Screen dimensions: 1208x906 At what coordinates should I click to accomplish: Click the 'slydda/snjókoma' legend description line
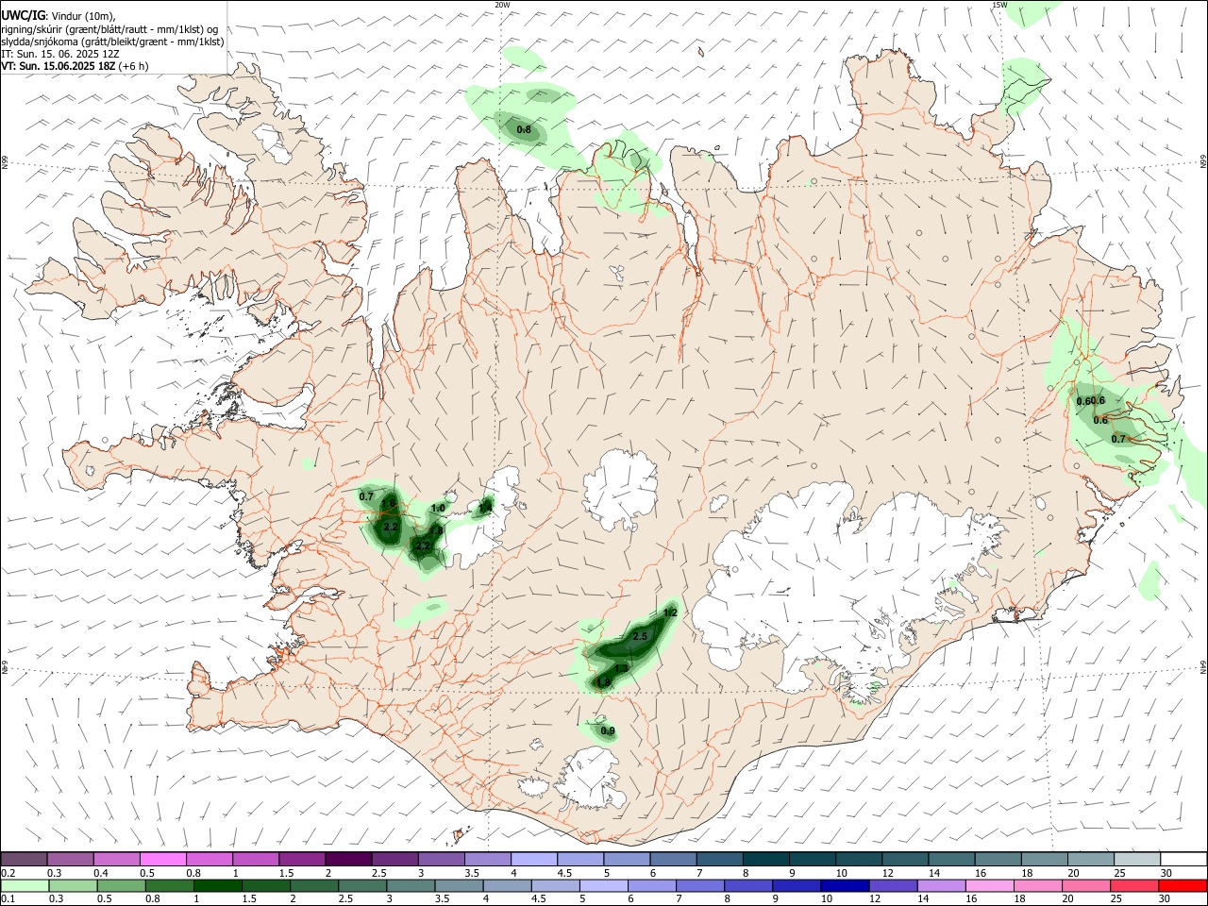(113, 42)
